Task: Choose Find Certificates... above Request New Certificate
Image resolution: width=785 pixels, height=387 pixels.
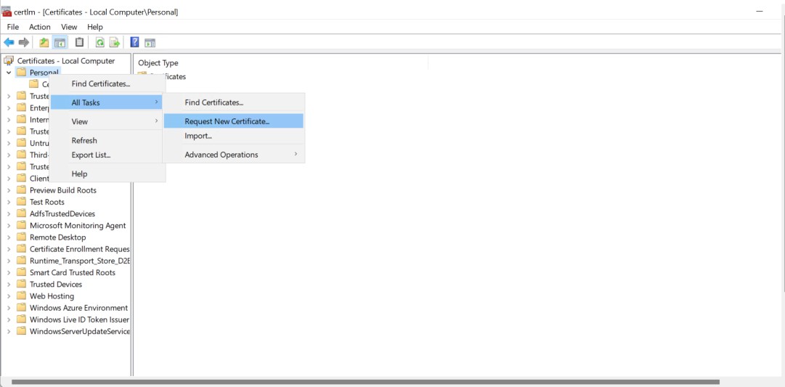Action: coord(234,102)
